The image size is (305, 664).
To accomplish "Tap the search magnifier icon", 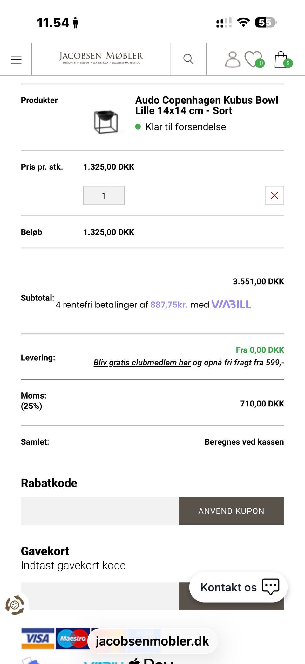I will pos(188,59).
